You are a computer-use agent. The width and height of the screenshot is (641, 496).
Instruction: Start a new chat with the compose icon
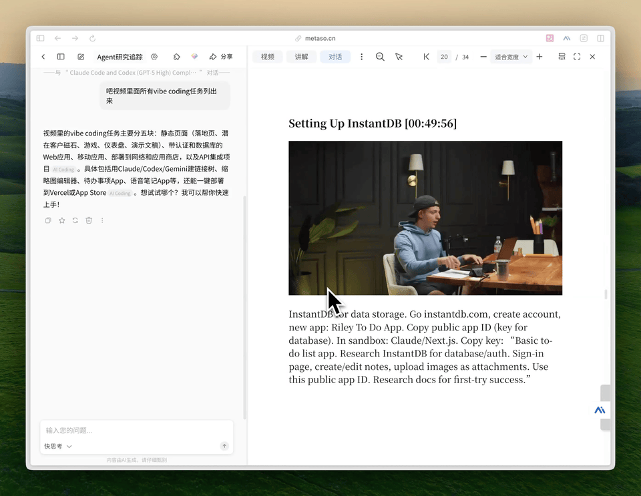pyautogui.click(x=79, y=57)
